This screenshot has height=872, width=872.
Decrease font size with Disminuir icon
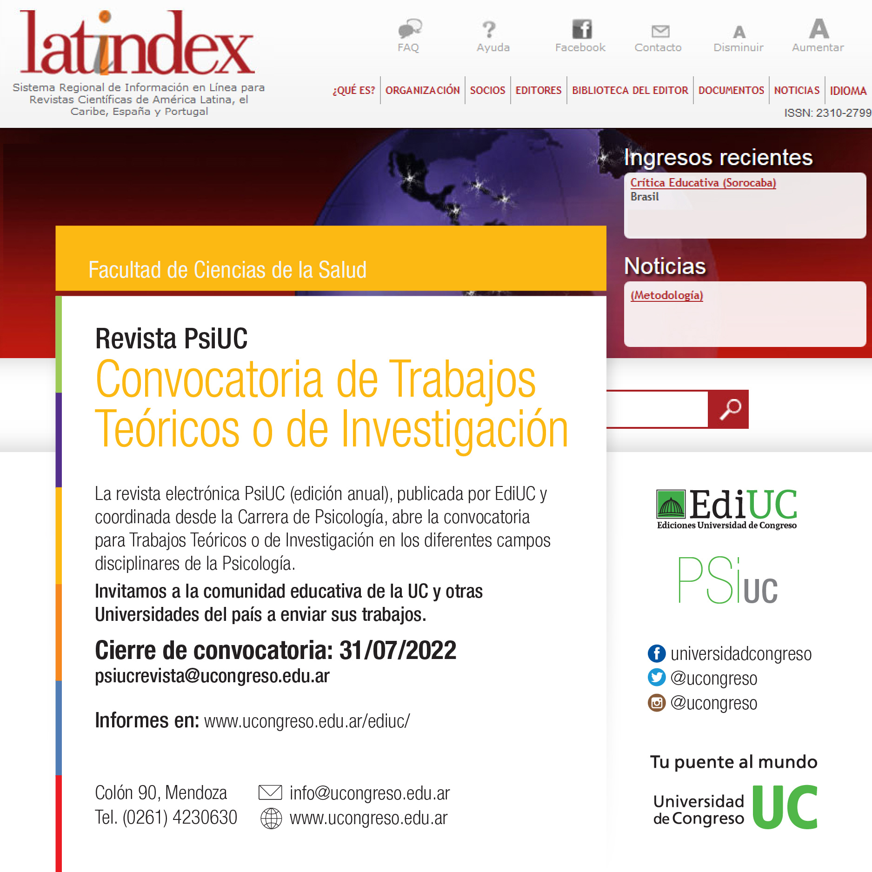pyautogui.click(x=739, y=32)
